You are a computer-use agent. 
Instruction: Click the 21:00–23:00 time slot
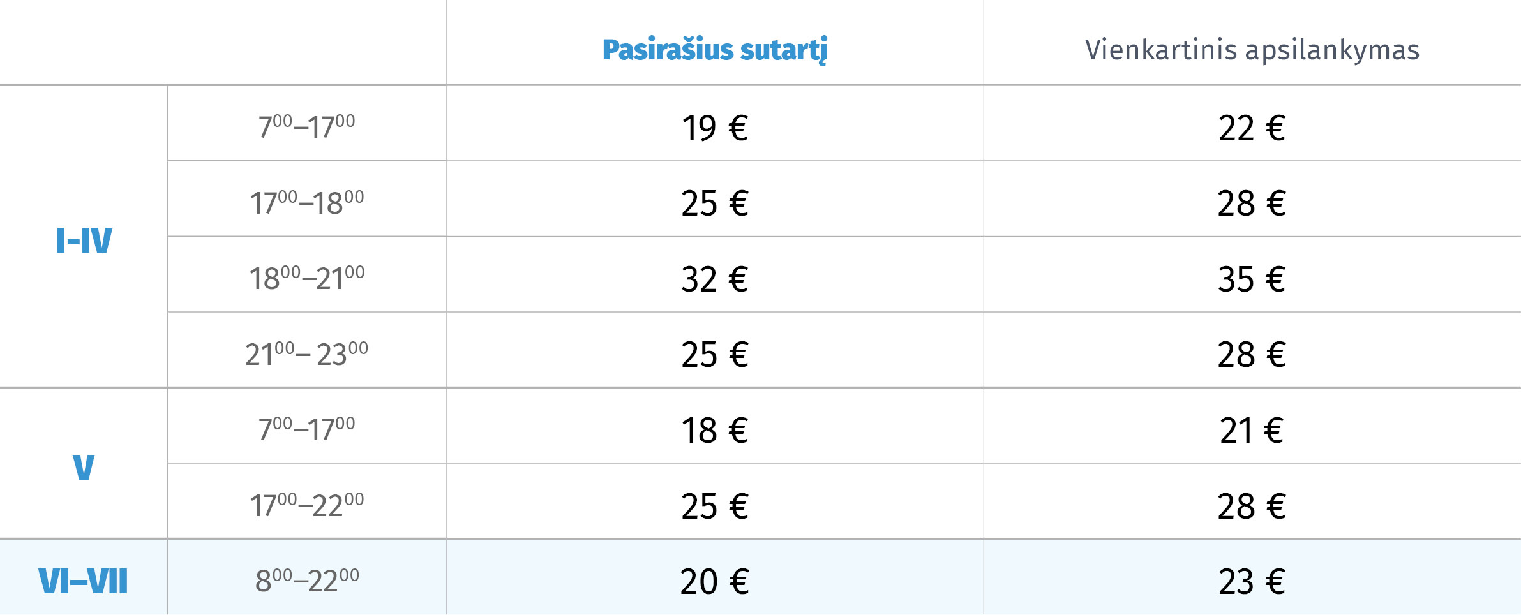pyautogui.click(x=307, y=353)
